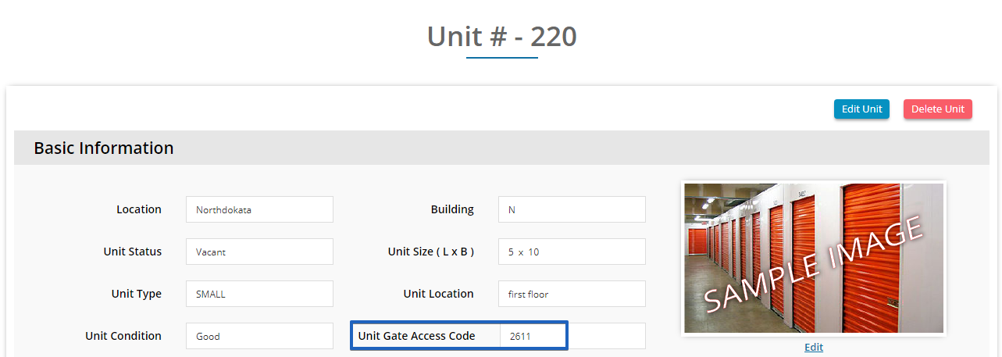Image resolution: width=1002 pixels, height=357 pixels.
Task: Open the Edit link below the image
Action: [814, 347]
